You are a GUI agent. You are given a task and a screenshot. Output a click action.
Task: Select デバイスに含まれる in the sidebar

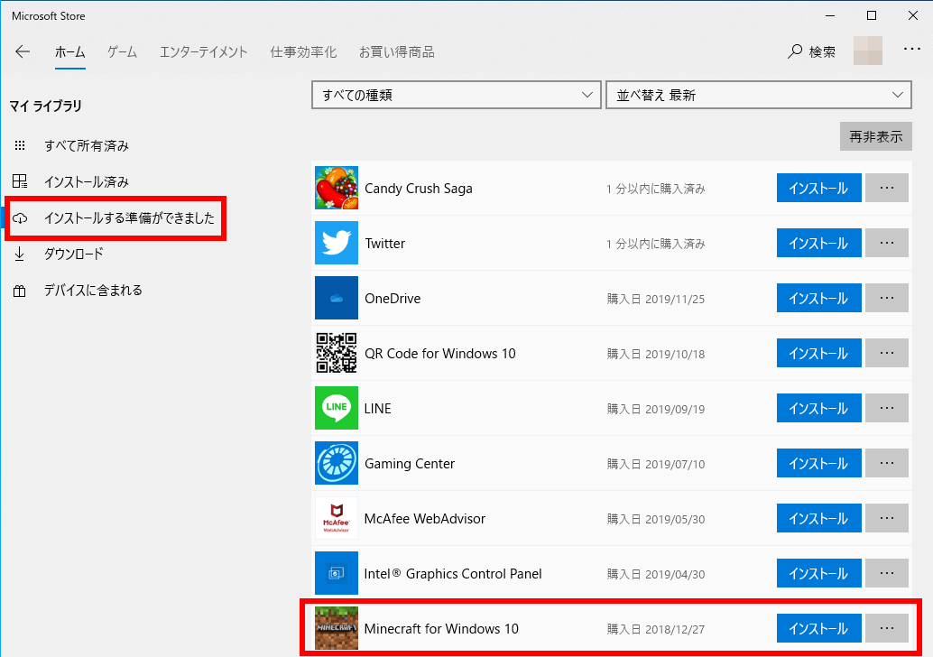point(94,291)
